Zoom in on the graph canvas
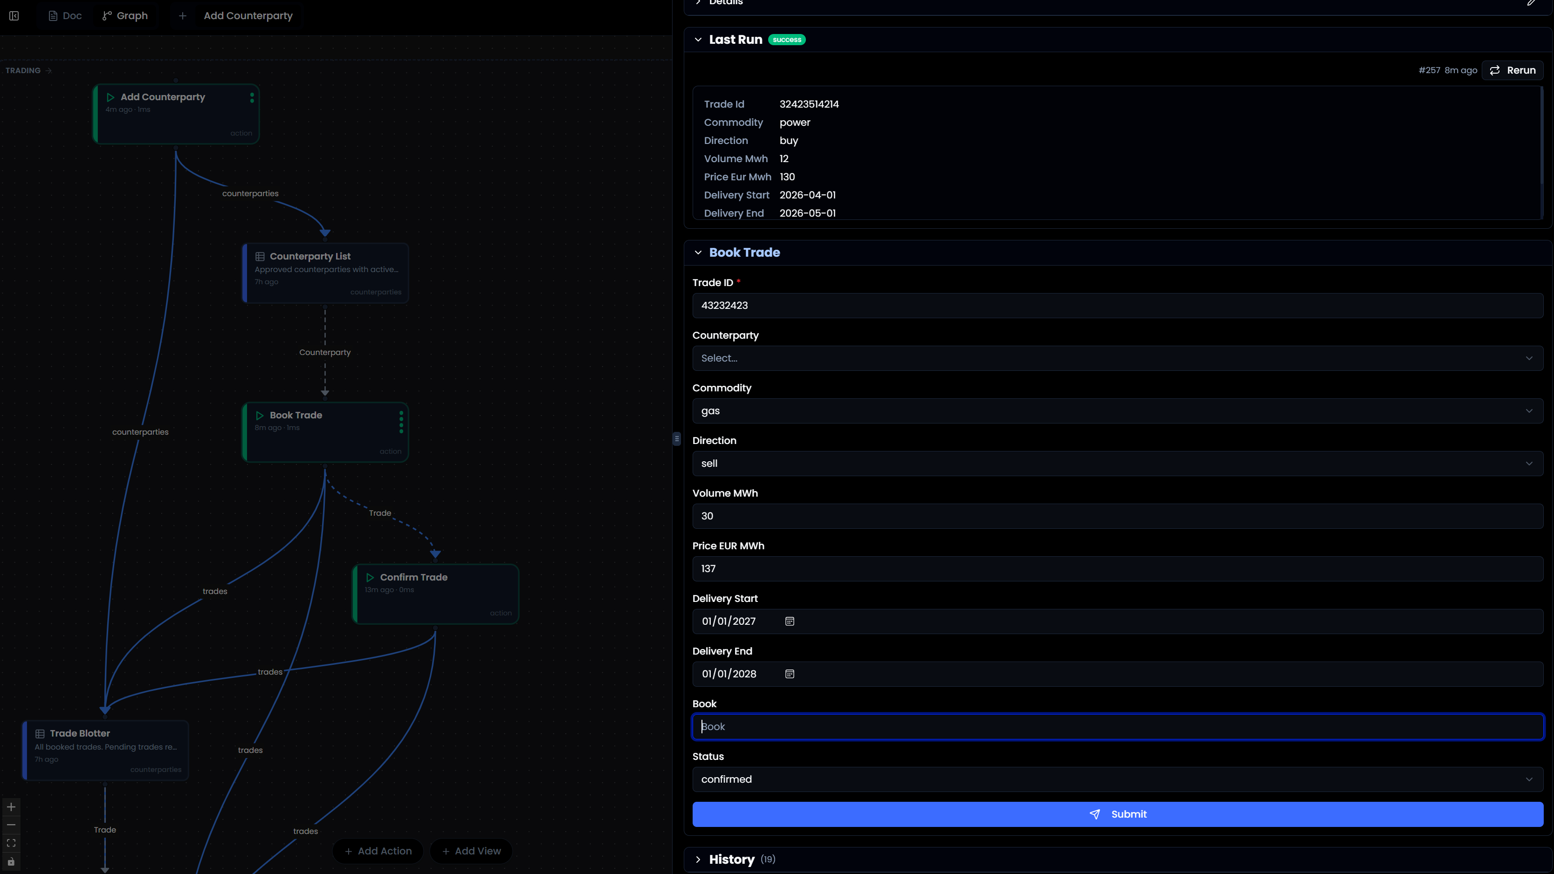Viewport: 1554px width, 874px height. tap(11, 806)
